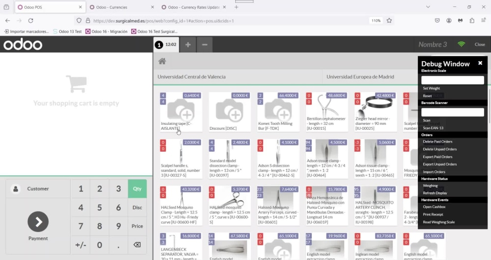
Task: Click Scan in Debug Window
Action: 427,120
